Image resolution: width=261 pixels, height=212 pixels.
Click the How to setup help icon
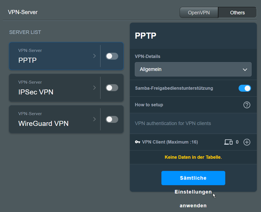(x=247, y=105)
